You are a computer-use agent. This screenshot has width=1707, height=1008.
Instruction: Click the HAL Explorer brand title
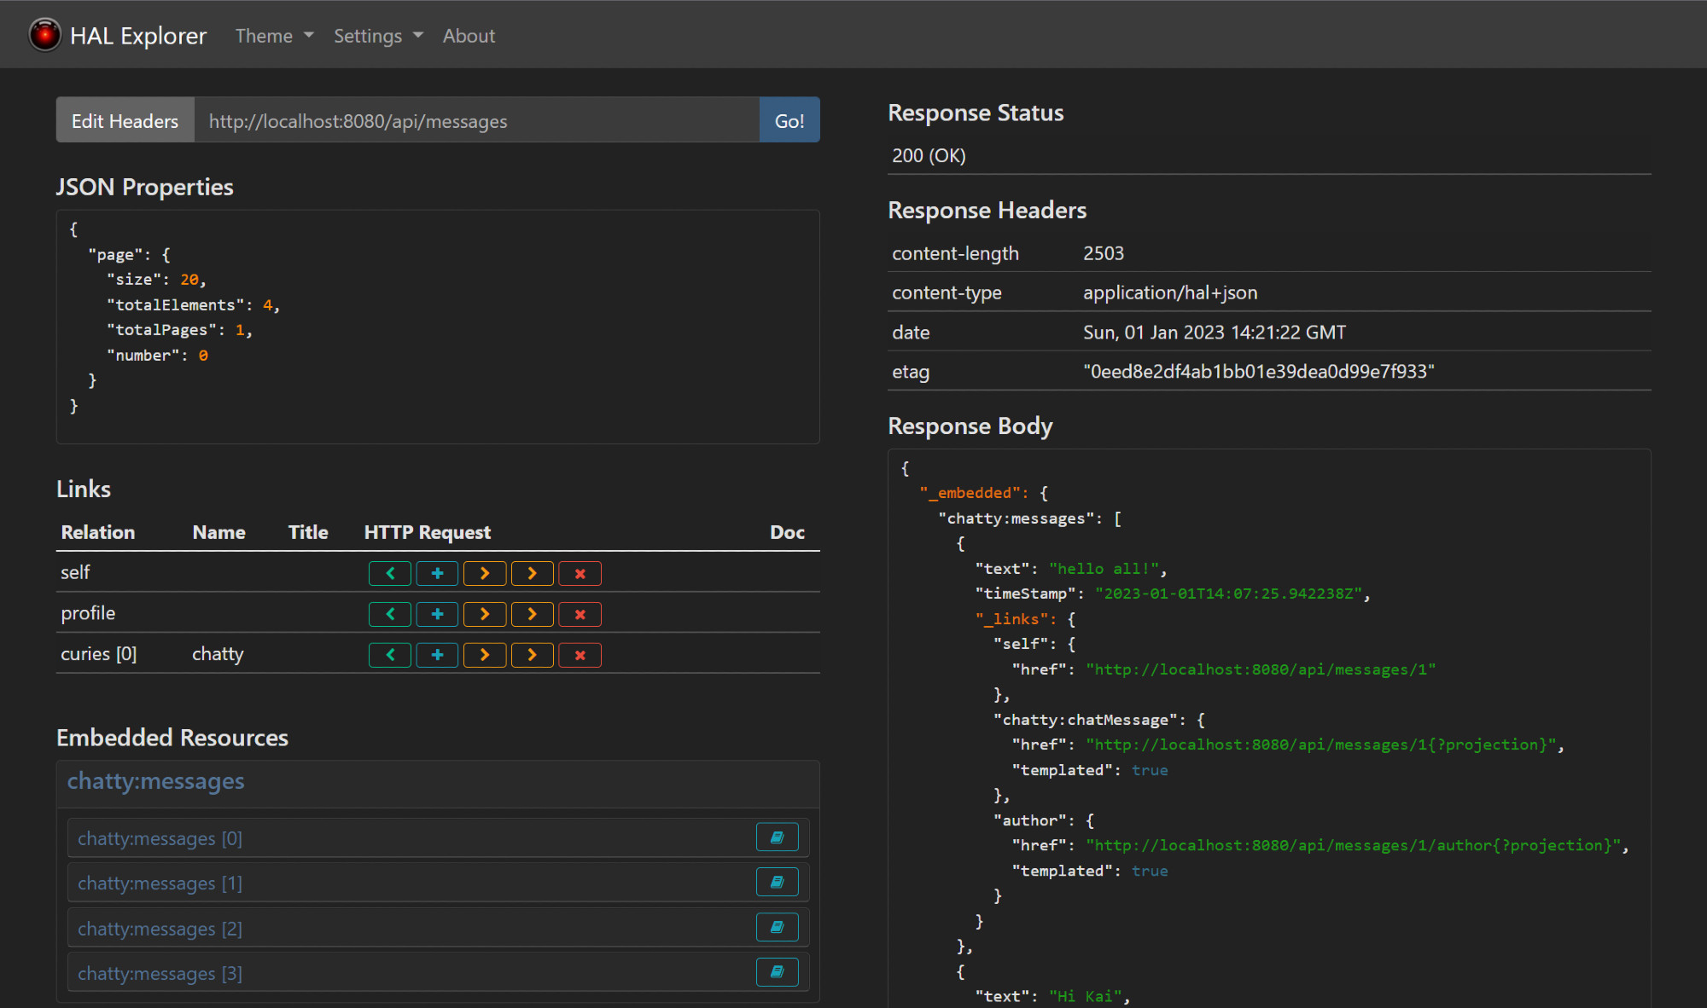pyautogui.click(x=138, y=36)
